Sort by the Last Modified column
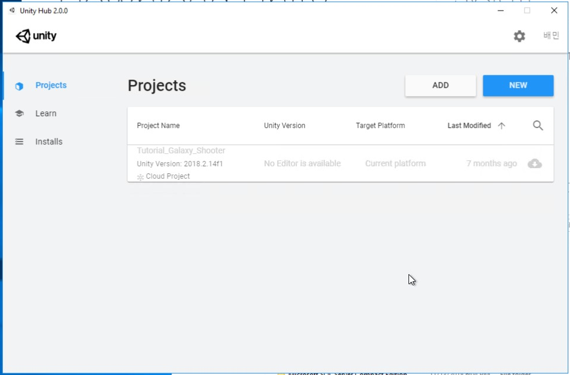 point(469,126)
